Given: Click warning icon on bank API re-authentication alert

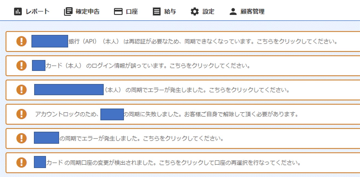Looking at the screenshot, I should pyautogui.click(x=22, y=41).
